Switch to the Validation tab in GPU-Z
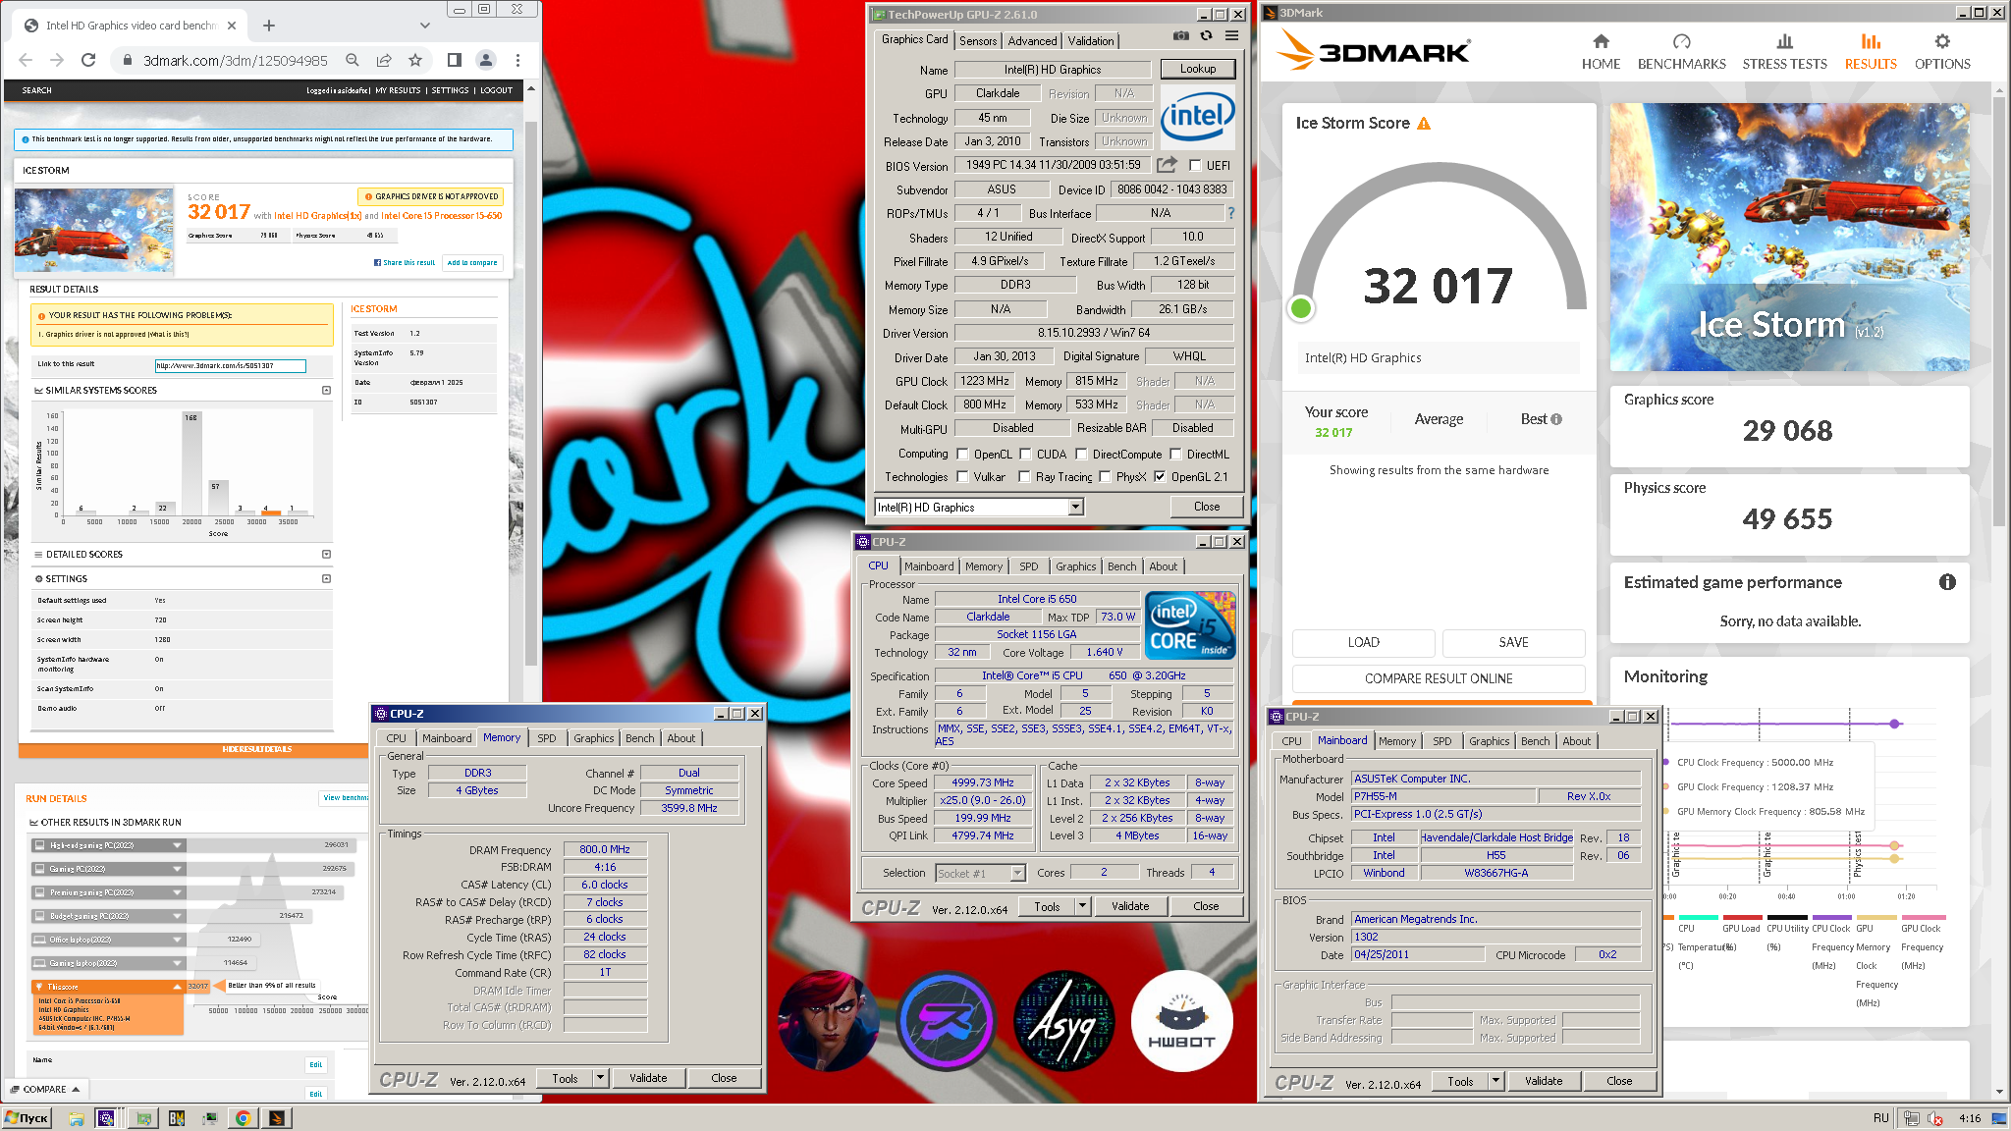 click(1091, 40)
